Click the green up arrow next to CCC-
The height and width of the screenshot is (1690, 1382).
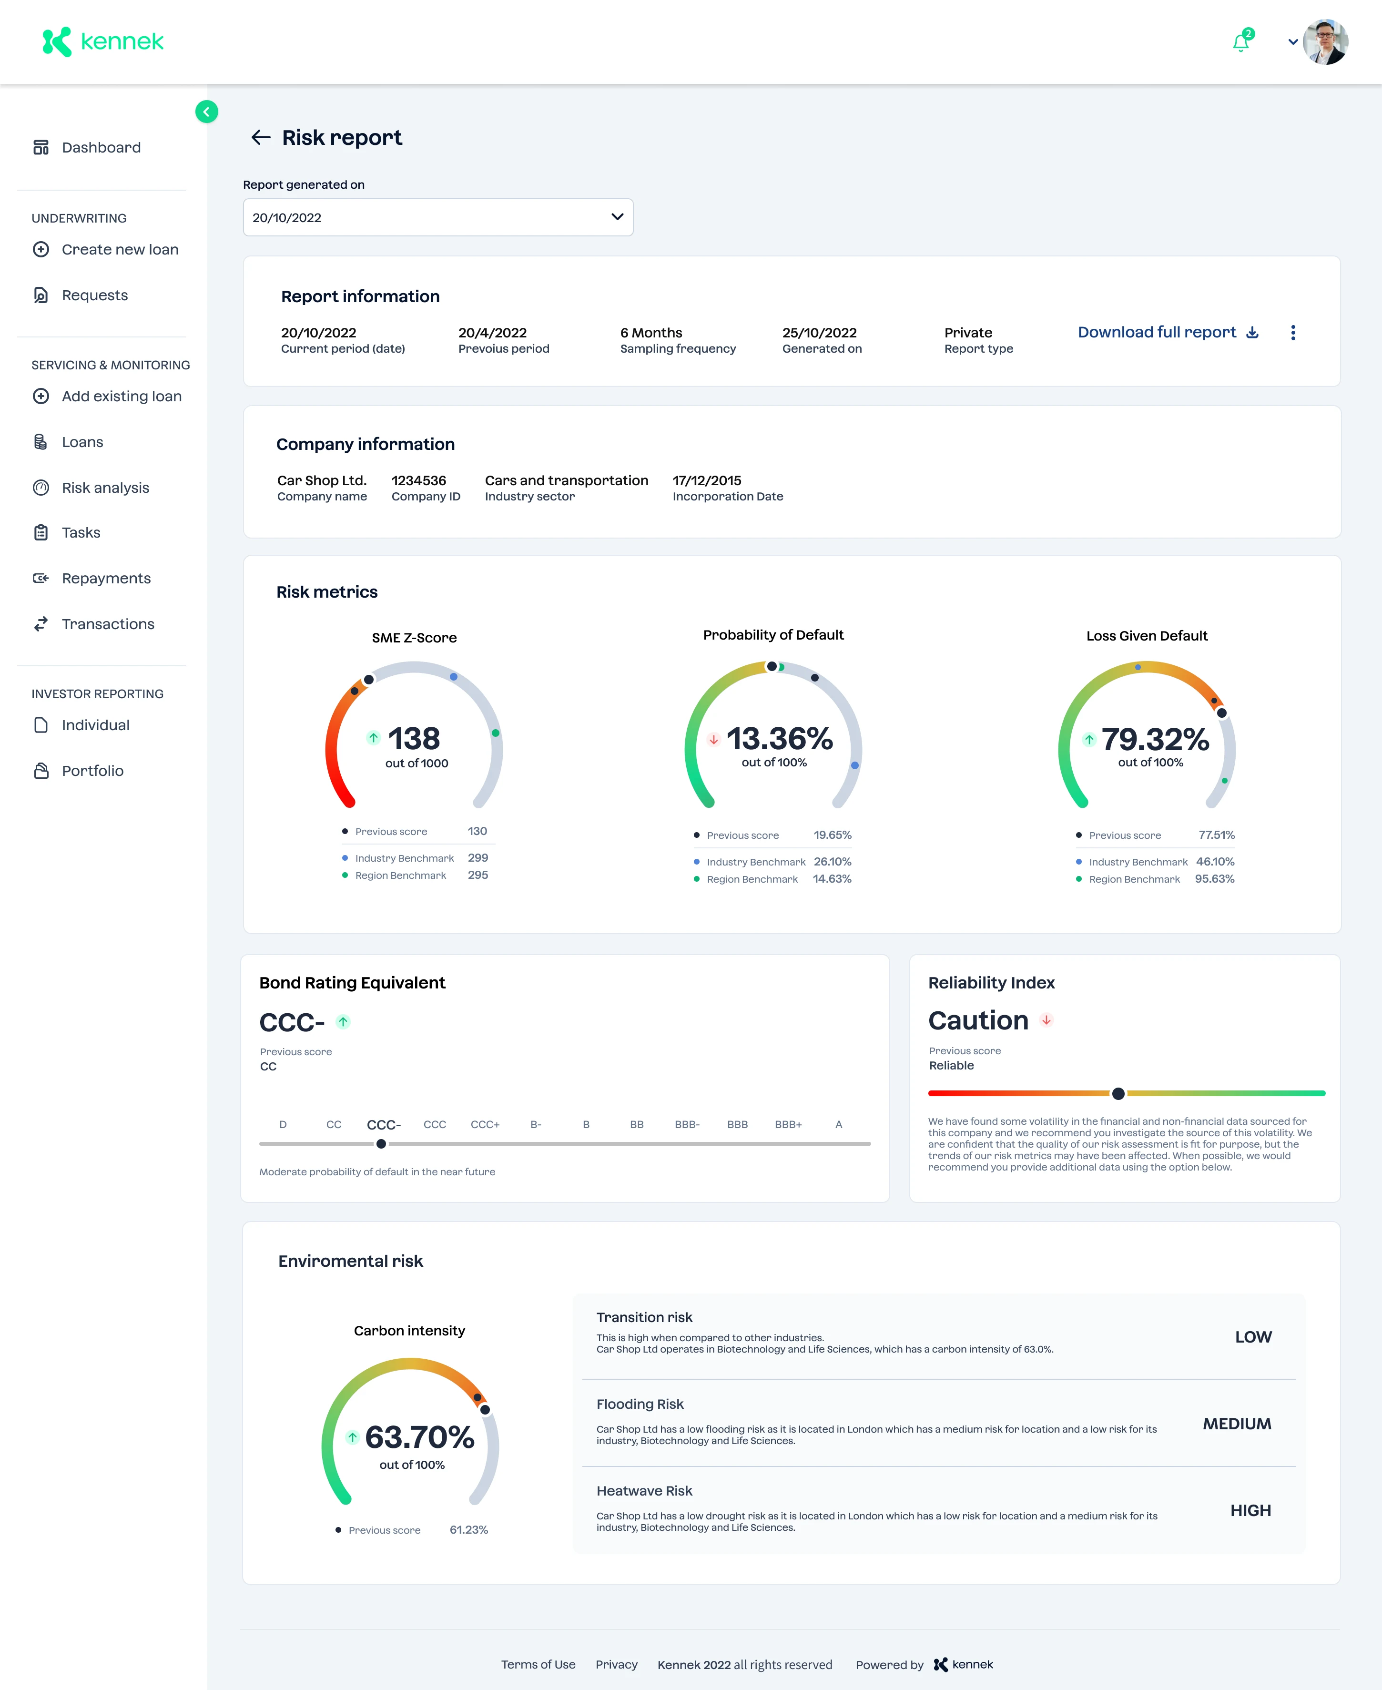coord(343,1021)
